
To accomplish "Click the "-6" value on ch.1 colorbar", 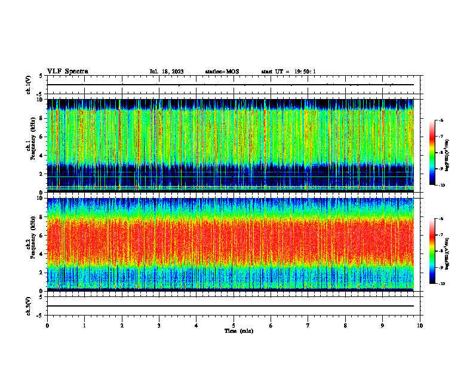I will tap(441, 120).
